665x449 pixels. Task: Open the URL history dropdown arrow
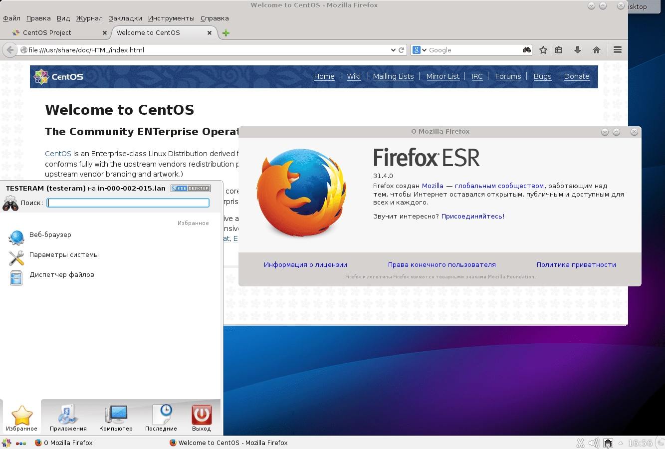(393, 50)
